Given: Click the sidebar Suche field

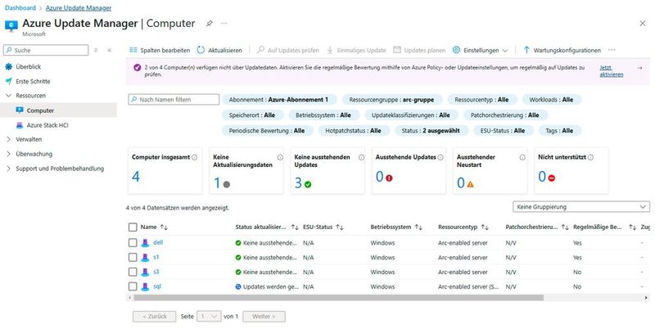Looking at the screenshot, I should (x=46, y=50).
